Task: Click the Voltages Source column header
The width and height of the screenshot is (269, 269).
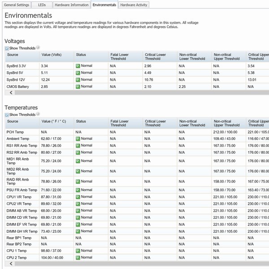Action: pyautogui.click(x=22, y=56)
